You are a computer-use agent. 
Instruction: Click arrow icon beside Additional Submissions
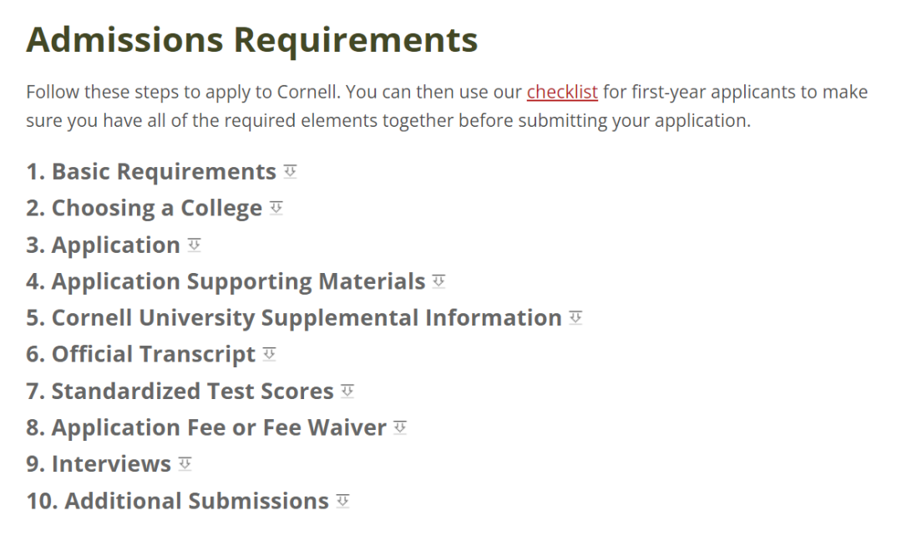click(x=342, y=500)
